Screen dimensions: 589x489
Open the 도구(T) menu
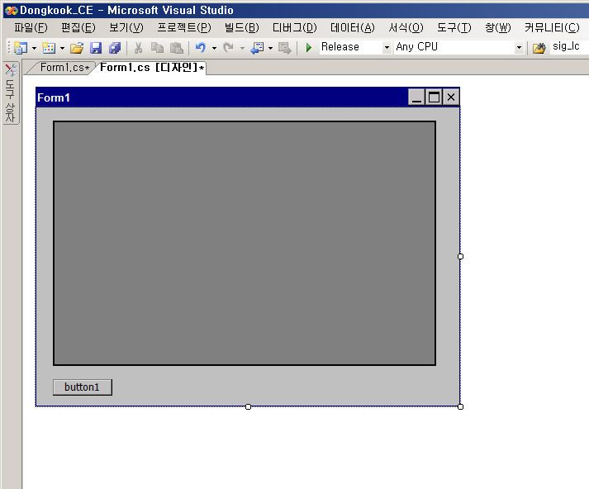pos(454,28)
